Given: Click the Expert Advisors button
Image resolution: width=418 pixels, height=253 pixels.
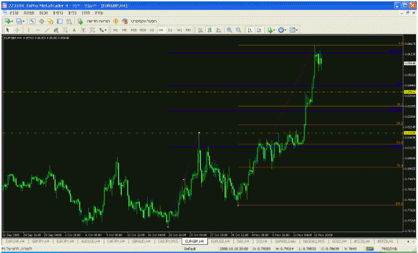Looking at the screenshot, I should (x=139, y=21).
